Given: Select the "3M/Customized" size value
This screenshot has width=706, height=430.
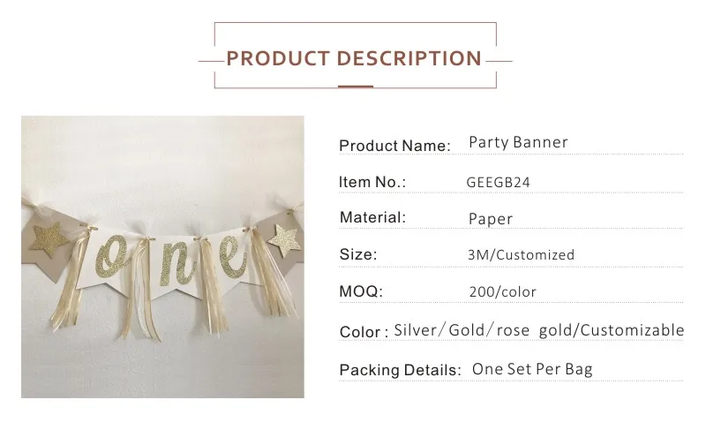Looking at the screenshot, I should coord(521,255).
